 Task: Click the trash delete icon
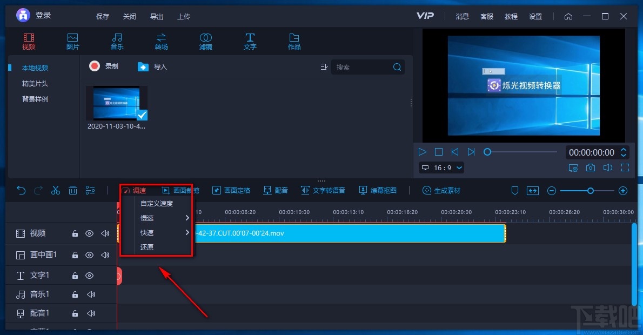72,190
